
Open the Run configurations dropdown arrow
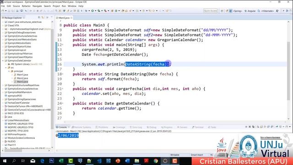coord(96,11)
